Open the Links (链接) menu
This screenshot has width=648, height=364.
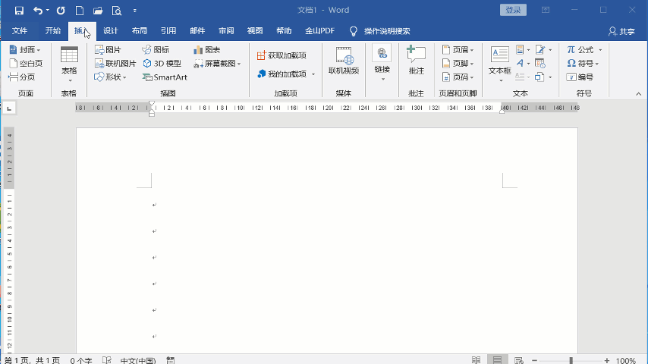(382, 63)
